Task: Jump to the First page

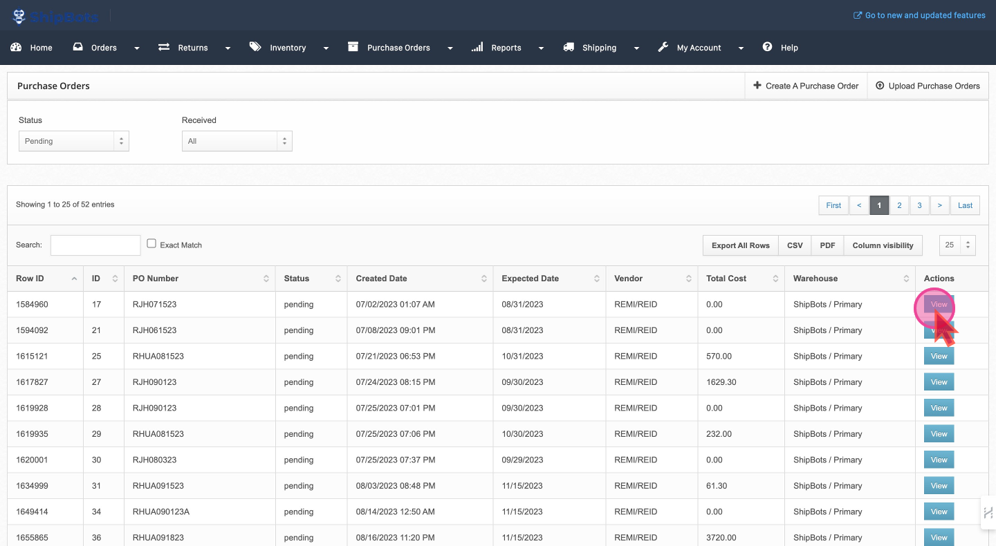Action: (x=834, y=205)
